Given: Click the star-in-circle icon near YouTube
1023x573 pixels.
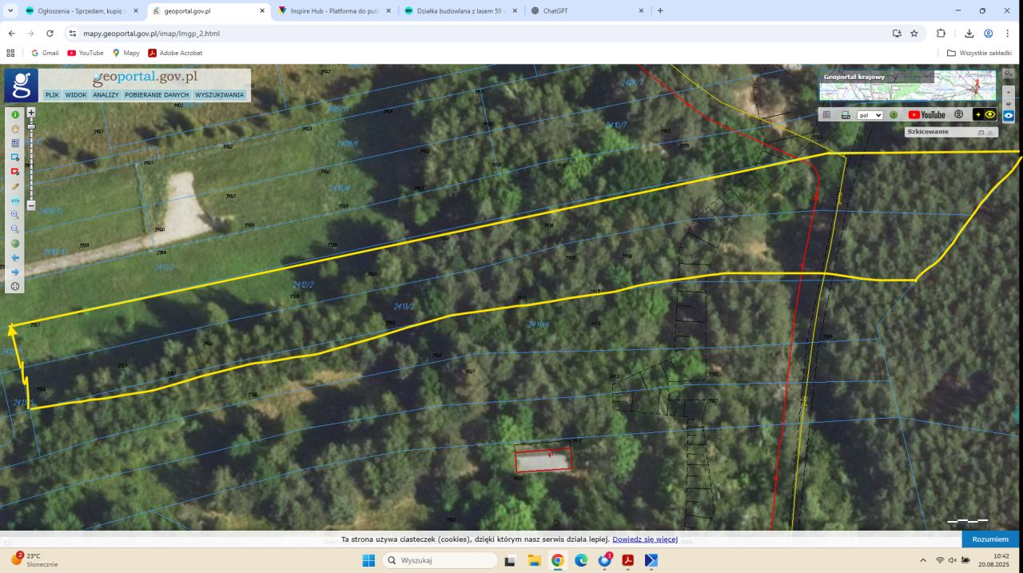Looking at the screenshot, I should 958,114.
